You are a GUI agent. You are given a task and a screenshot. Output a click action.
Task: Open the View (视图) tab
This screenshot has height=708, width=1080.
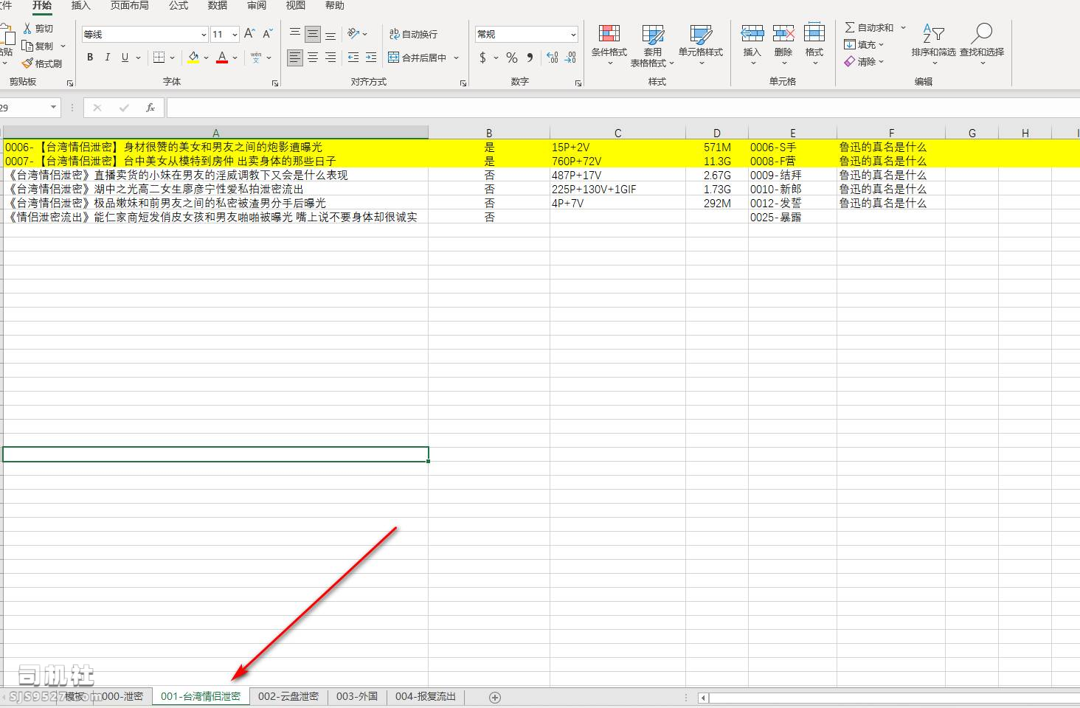296,6
